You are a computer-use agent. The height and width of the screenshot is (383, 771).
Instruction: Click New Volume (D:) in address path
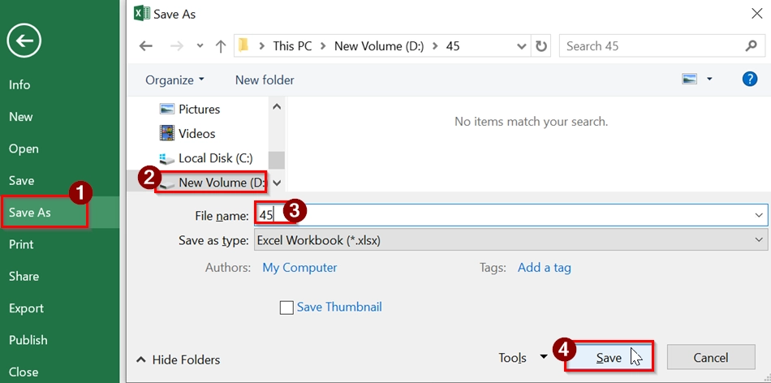pos(379,46)
